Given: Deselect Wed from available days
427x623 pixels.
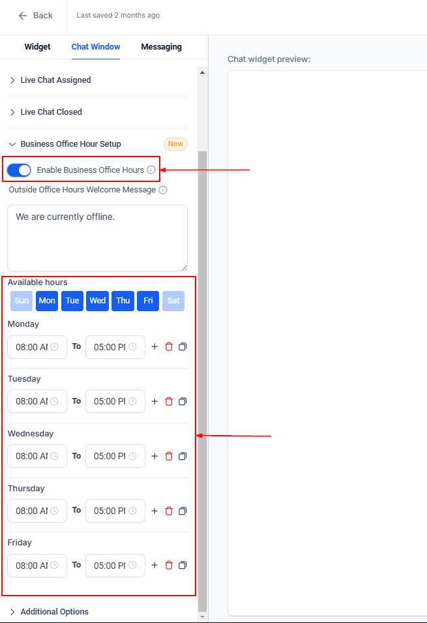Looking at the screenshot, I should tap(98, 301).
